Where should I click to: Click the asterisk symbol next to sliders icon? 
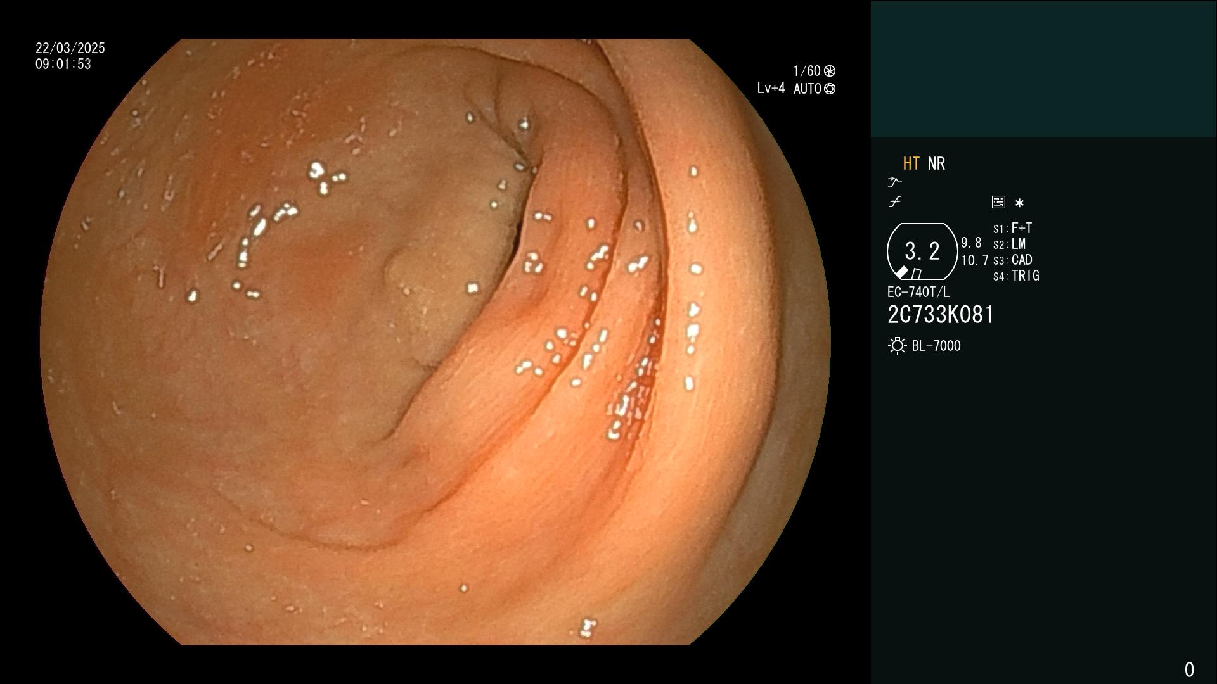1019,203
